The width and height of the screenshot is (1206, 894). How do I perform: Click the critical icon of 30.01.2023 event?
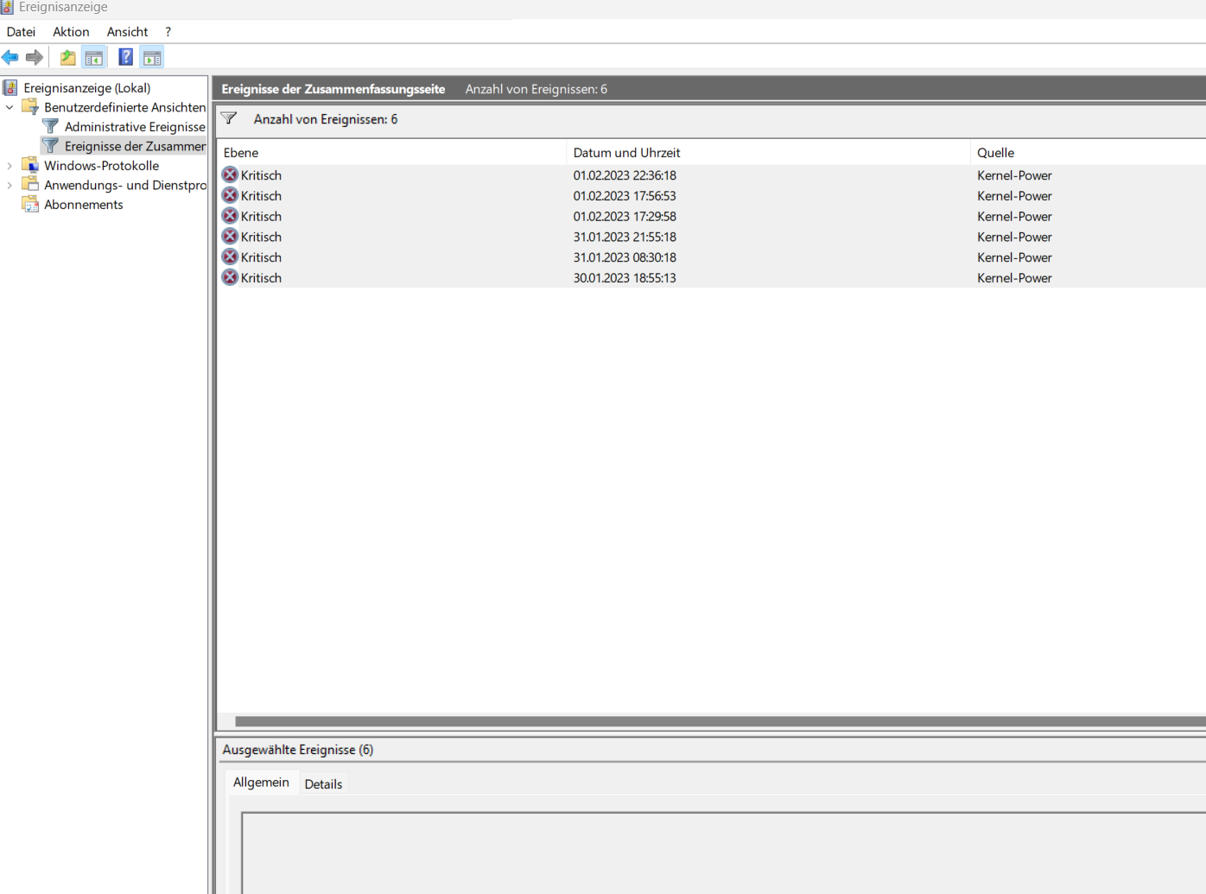230,278
